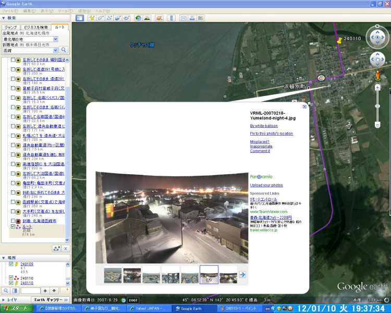Uncheck the 240109 placemark checkbox
This screenshot has height=313, width=391.
pyautogui.click(x=11, y=264)
